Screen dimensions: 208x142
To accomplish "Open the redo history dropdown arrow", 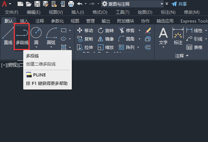I will click(x=98, y=4).
